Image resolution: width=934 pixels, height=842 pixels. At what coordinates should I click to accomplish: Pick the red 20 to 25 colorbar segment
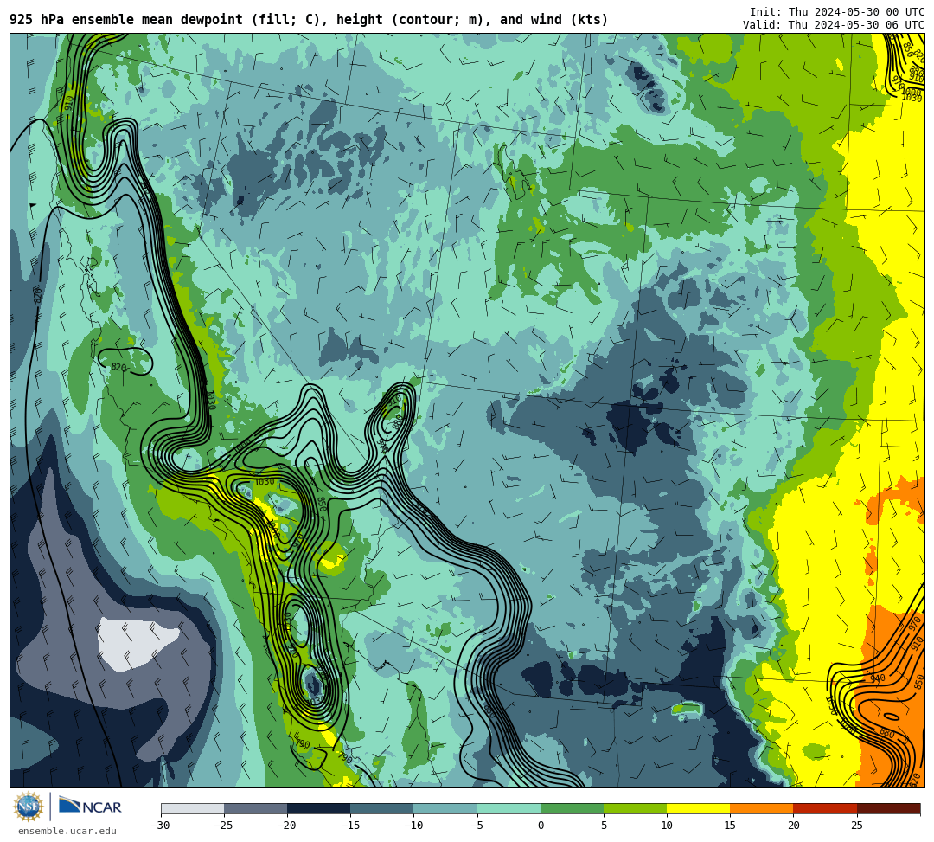(825, 808)
